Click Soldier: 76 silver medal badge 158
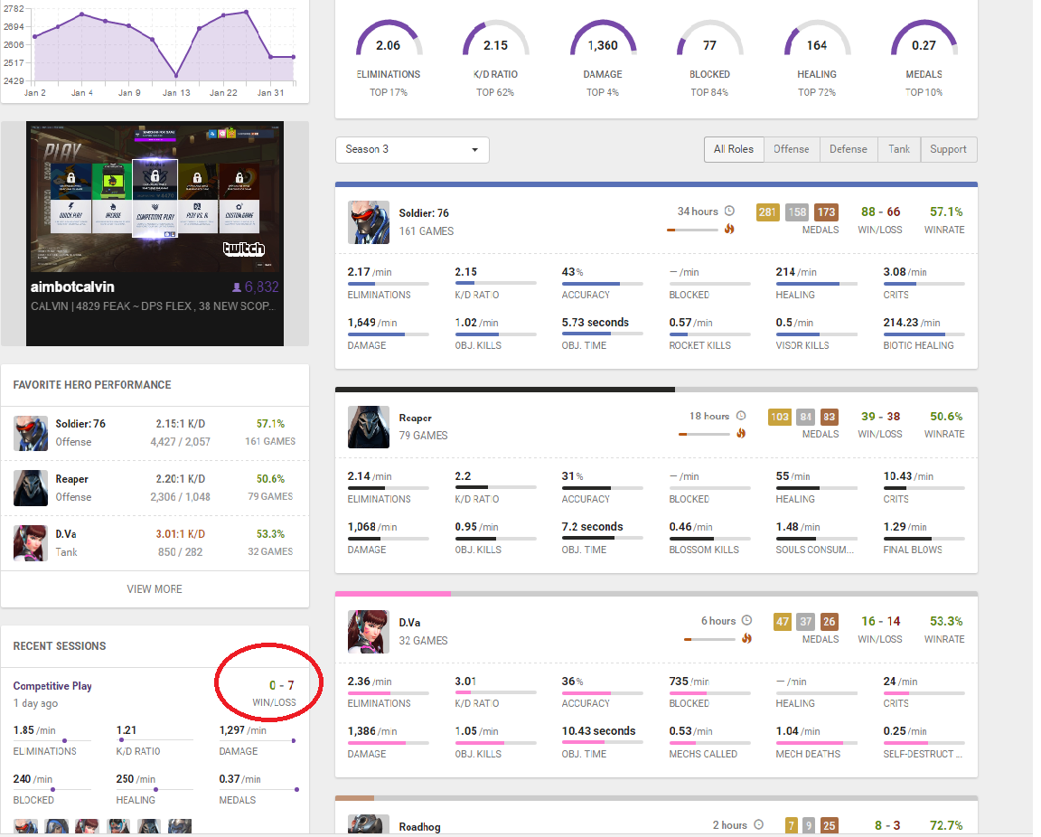 click(x=797, y=212)
